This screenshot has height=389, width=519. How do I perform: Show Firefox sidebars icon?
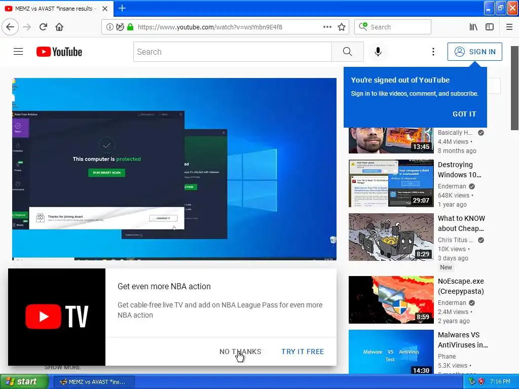click(490, 27)
